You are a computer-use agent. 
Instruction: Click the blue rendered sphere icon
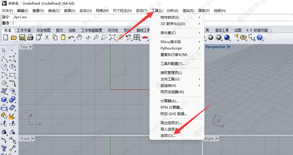click(x=227, y=37)
